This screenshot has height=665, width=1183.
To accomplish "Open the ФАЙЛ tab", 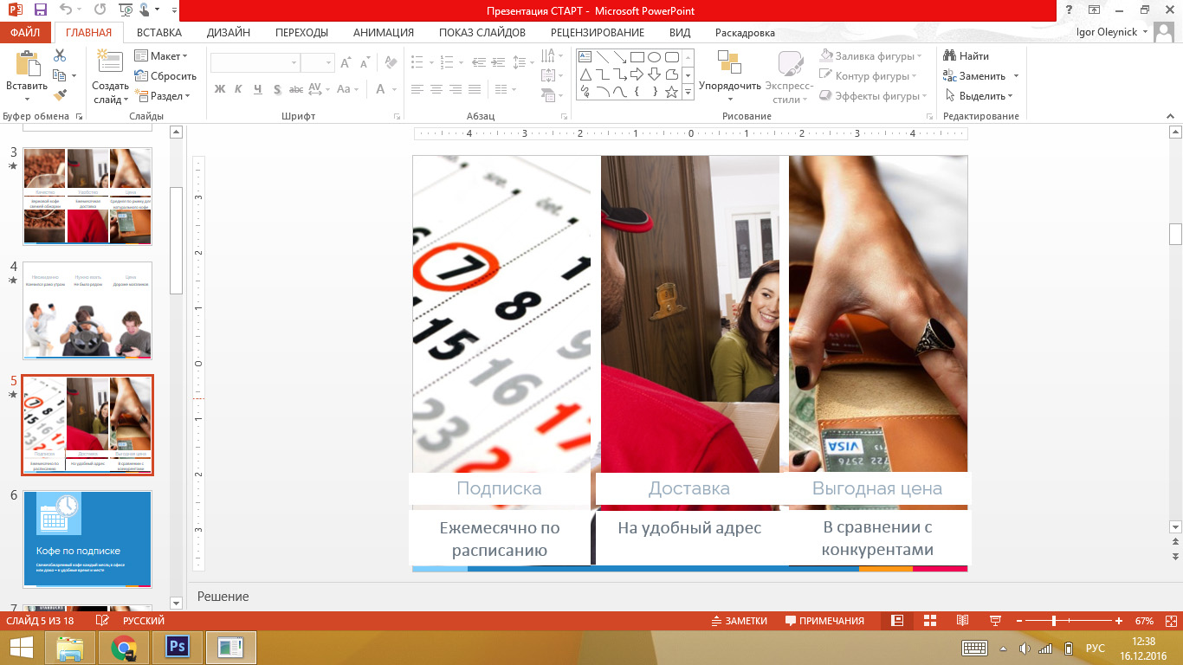I will pyautogui.click(x=25, y=33).
